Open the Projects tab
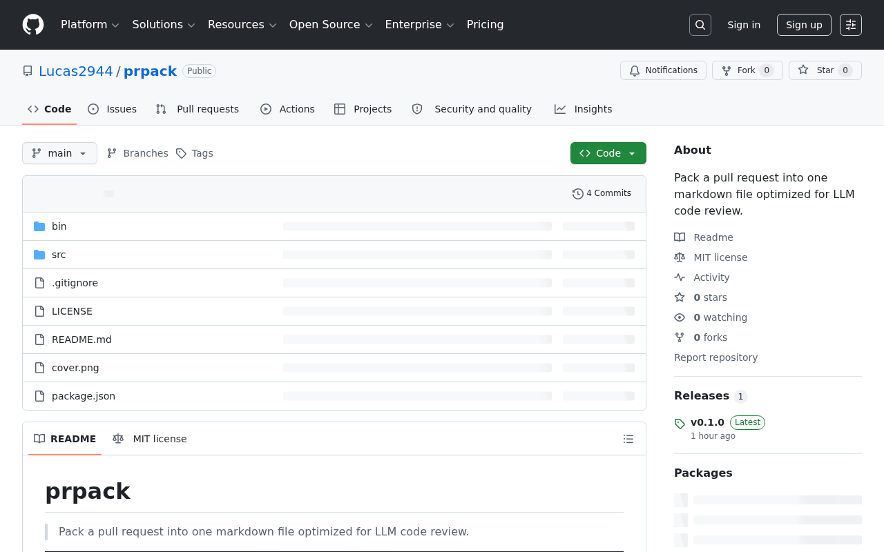Image resolution: width=884 pixels, height=552 pixels. (363, 109)
